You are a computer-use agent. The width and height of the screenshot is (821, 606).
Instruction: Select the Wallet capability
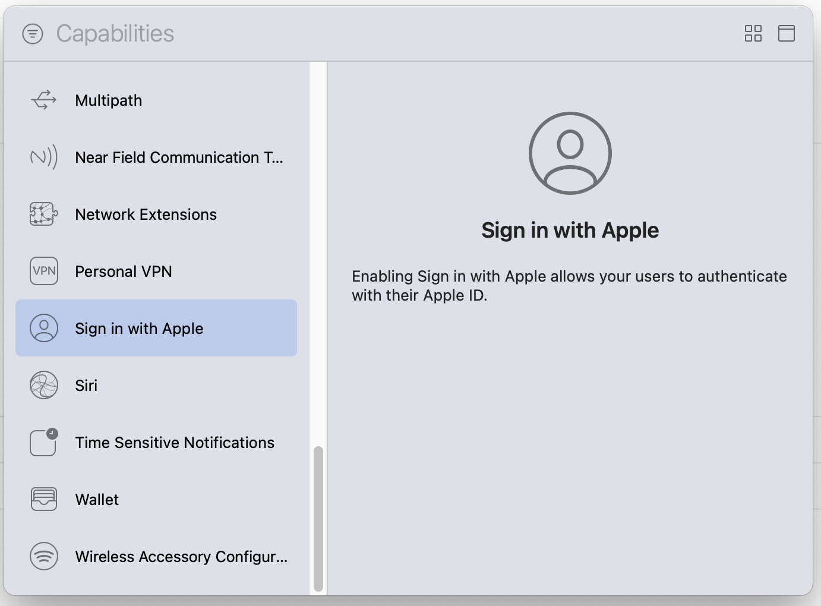point(156,499)
